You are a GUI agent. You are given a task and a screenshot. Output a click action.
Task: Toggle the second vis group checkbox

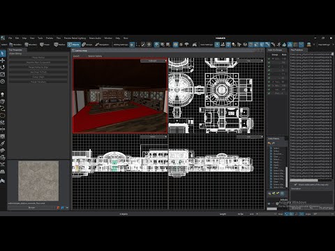[269, 63]
